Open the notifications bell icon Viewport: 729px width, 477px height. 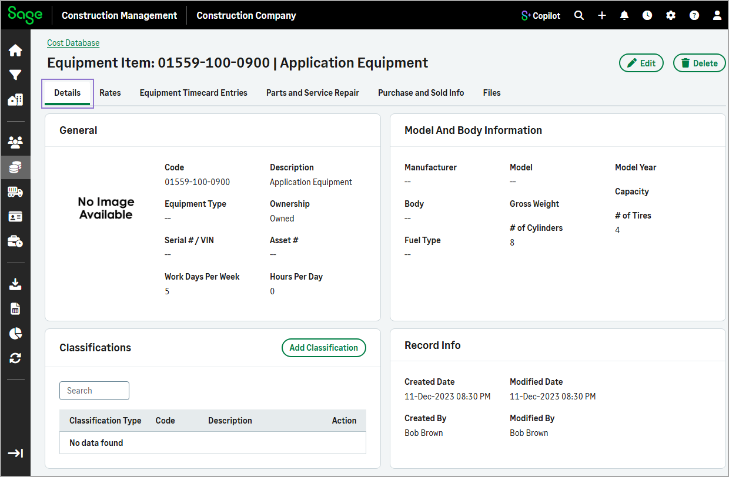[624, 15]
